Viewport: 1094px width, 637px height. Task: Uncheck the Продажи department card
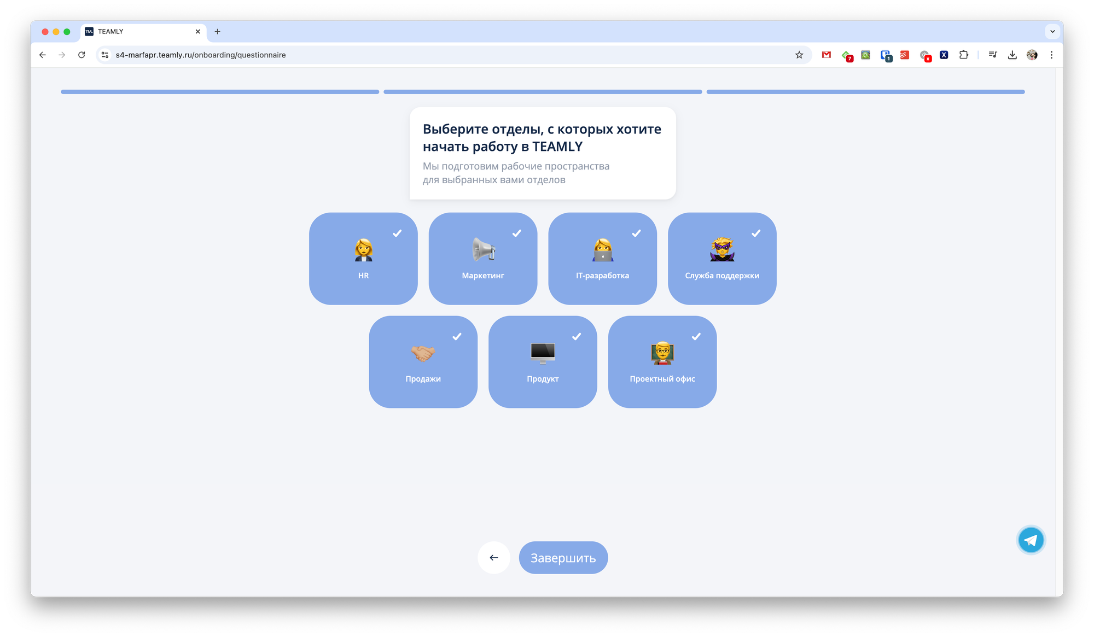tap(423, 361)
